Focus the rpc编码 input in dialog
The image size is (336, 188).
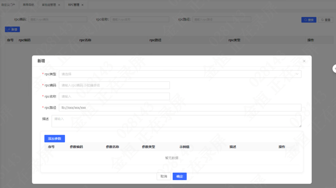tap(114, 85)
